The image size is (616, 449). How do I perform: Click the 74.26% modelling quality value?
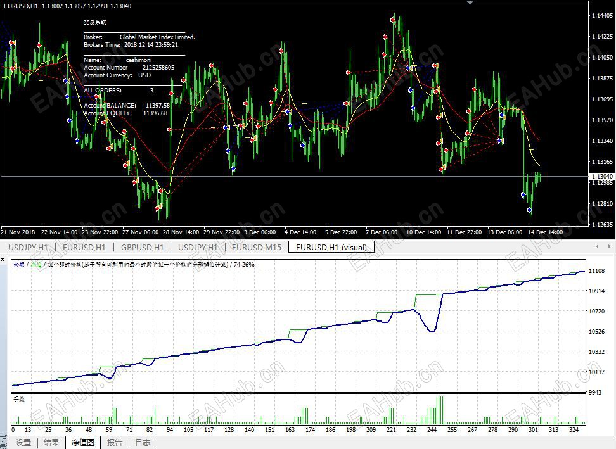point(244,265)
